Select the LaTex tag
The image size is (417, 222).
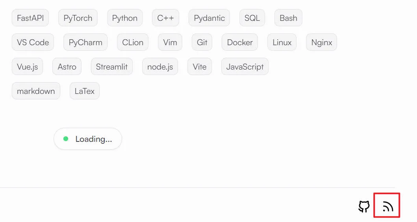click(85, 91)
